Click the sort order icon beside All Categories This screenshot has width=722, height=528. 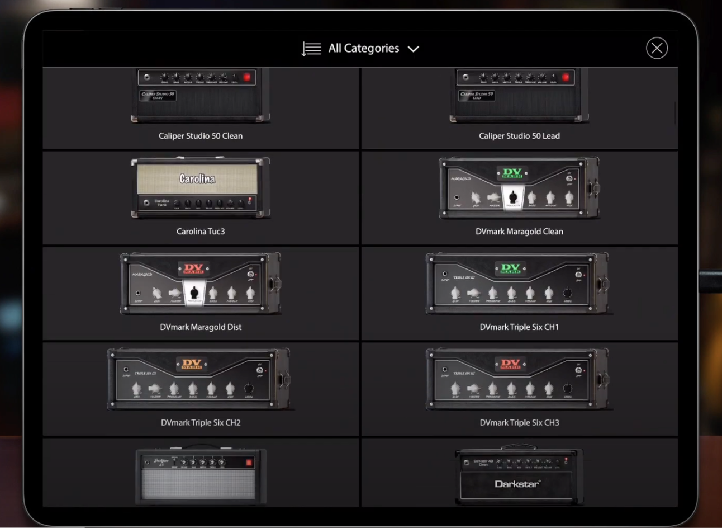[x=311, y=48]
